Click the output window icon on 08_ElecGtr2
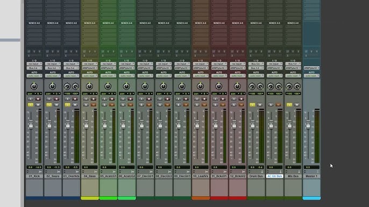Viewport: 369px width, 207px height. pyautogui.click(x=169, y=172)
